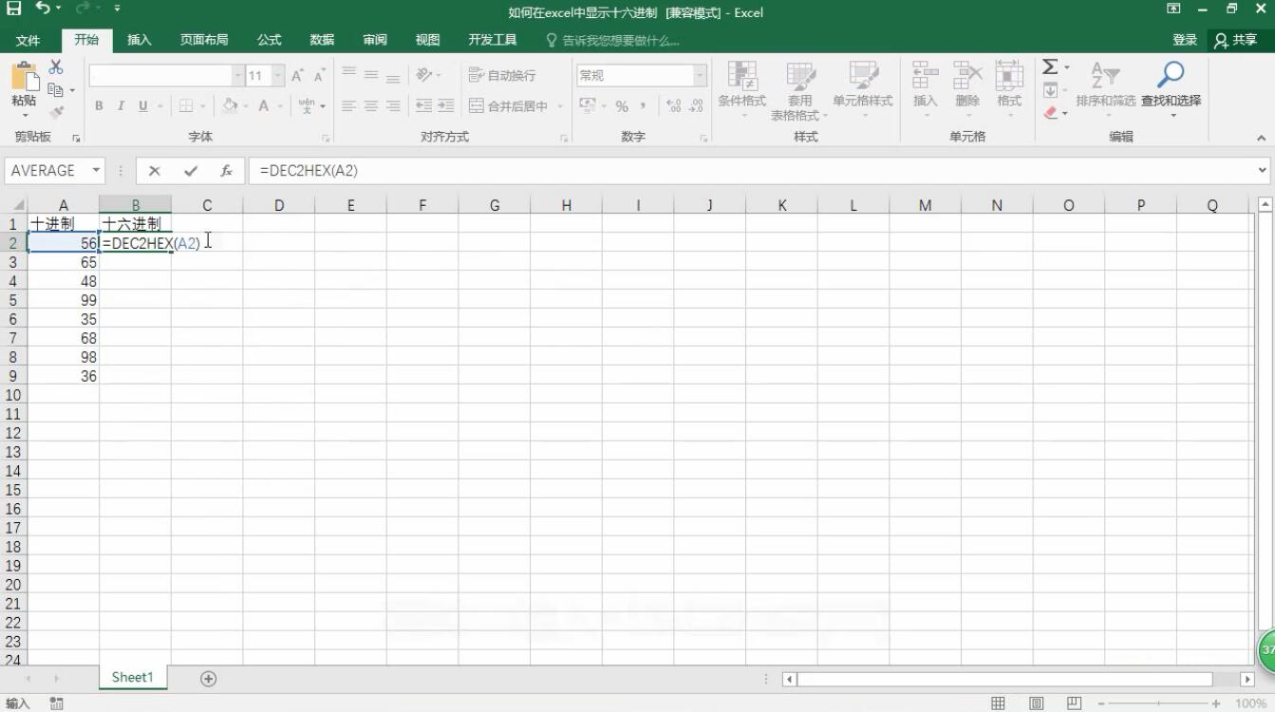The height and width of the screenshot is (712, 1275).
Task: Open the Name Box dropdown arrow
Action: (x=96, y=171)
